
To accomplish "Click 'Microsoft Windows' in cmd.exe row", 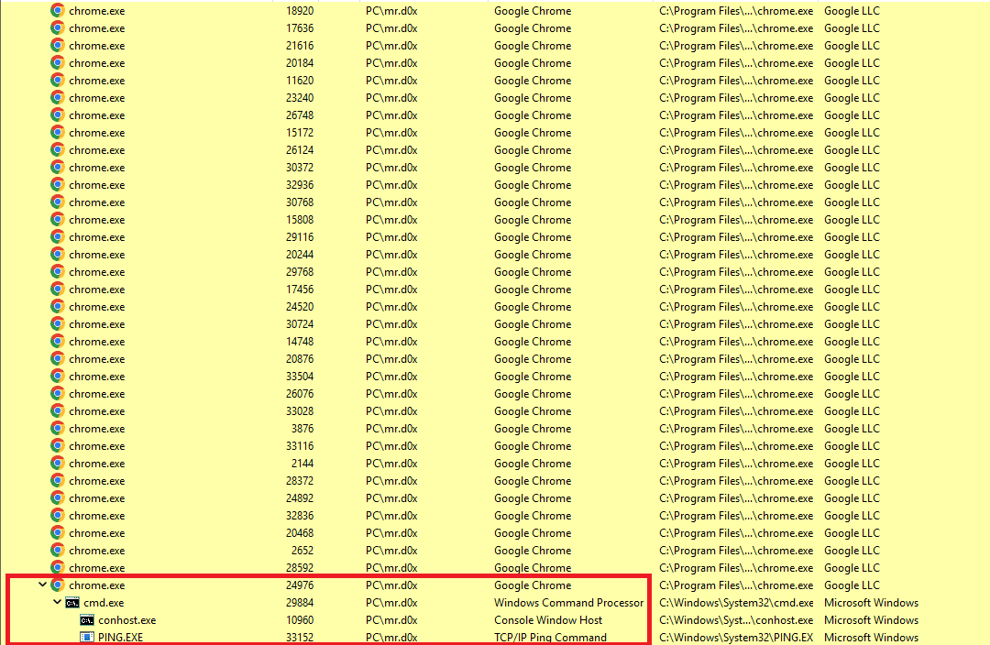I will 872,603.
